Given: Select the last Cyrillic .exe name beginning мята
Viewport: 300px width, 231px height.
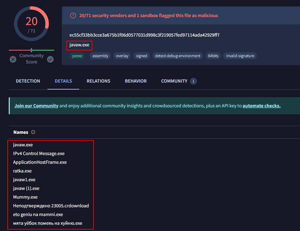Looking at the screenshot, I should [48, 223].
